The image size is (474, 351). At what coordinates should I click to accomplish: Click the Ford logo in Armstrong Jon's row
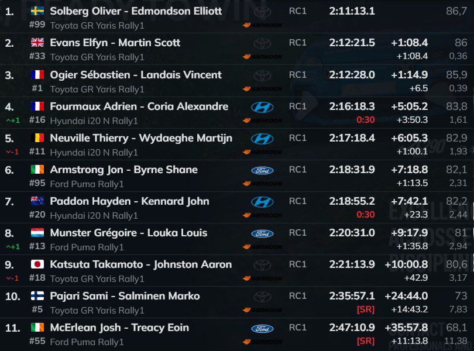[x=262, y=170]
